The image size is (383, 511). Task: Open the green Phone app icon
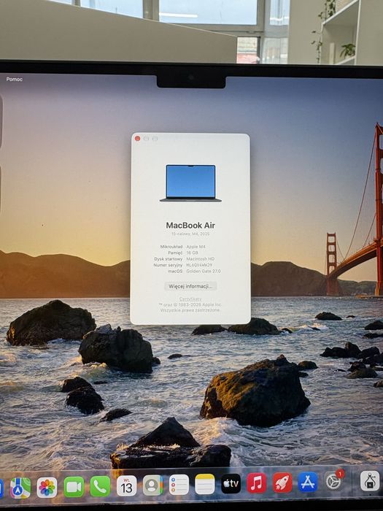[101, 487]
